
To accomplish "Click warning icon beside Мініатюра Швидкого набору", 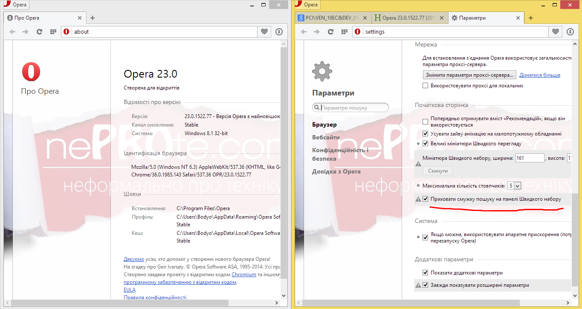I will click(x=418, y=164).
